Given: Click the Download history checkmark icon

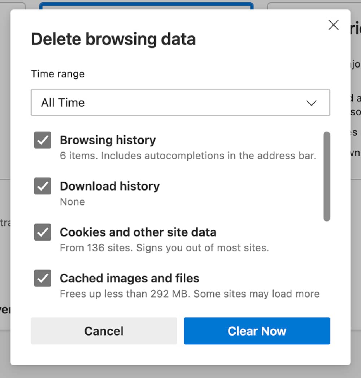Looking at the screenshot, I should click(x=42, y=186).
